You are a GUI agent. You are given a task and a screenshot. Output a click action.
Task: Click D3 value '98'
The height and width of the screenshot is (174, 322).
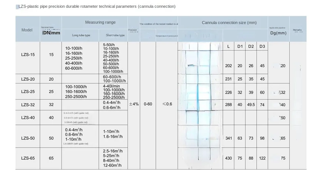click(262, 139)
